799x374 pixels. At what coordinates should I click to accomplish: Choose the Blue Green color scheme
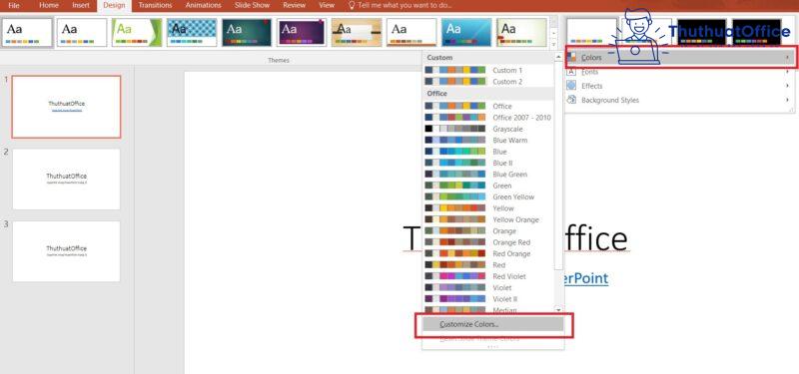pyautogui.click(x=488, y=174)
